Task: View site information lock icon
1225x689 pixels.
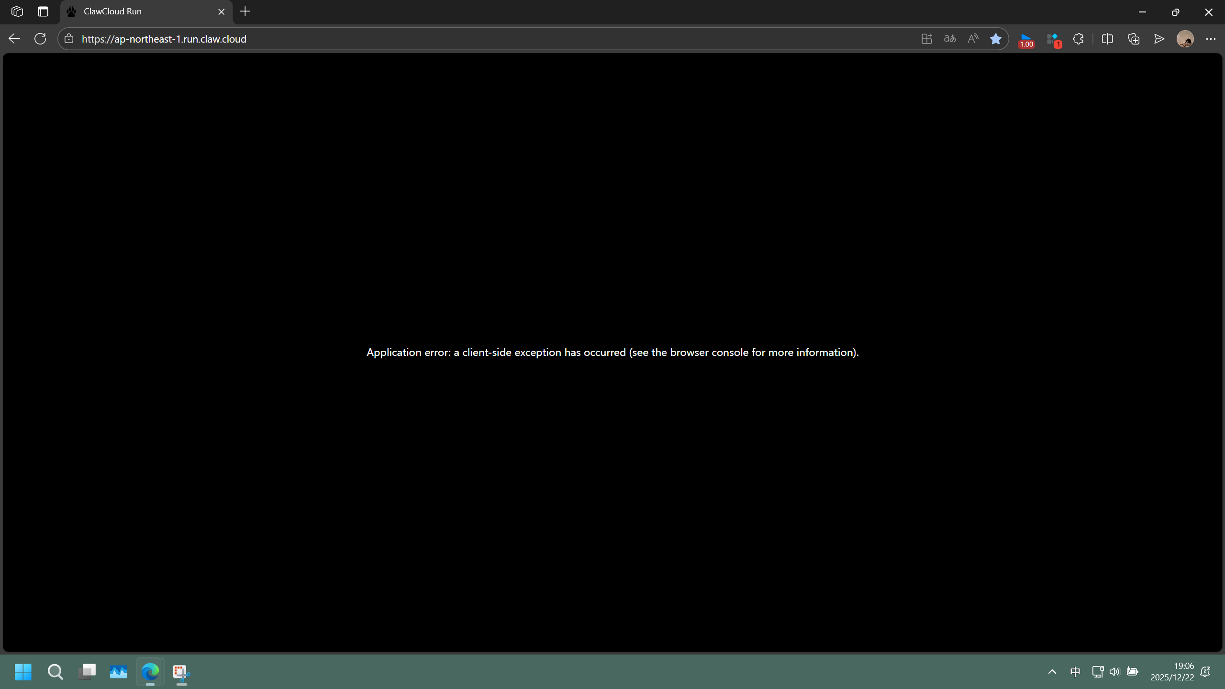Action: point(69,39)
